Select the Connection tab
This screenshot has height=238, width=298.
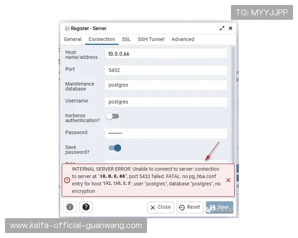(x=102, y=39)
